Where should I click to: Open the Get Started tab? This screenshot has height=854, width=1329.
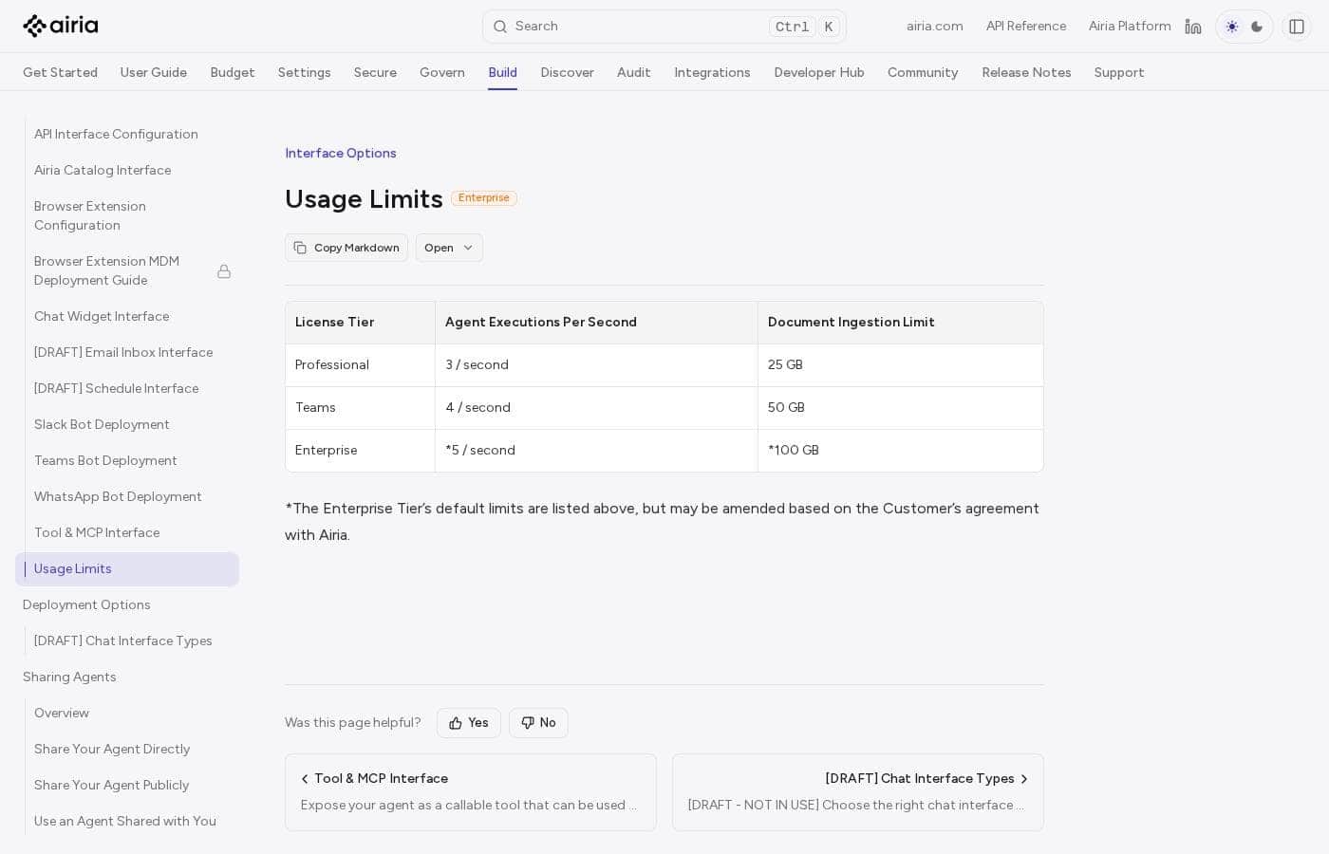[60, 72]
